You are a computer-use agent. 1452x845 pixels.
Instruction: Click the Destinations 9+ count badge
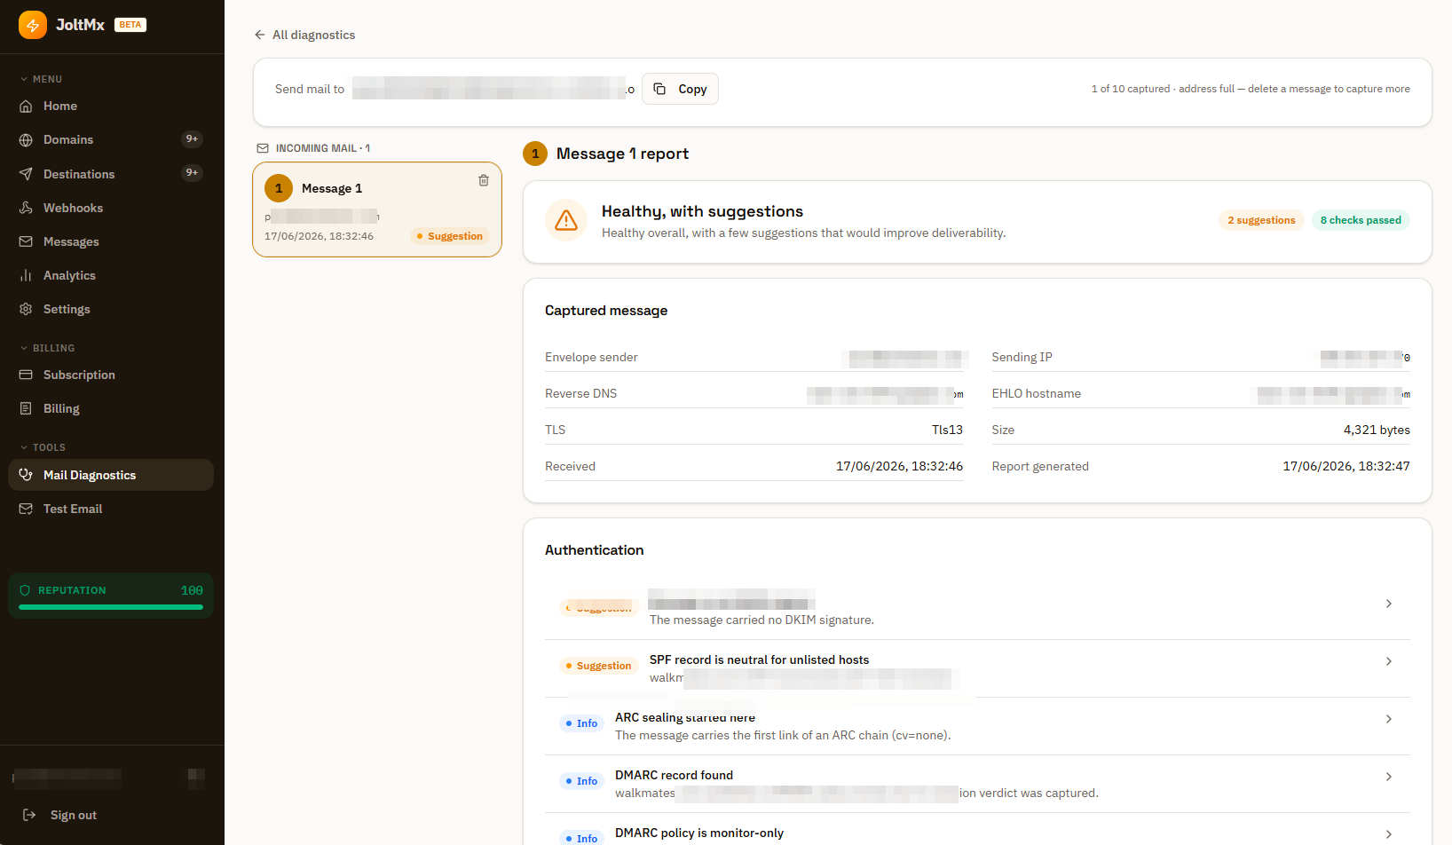pyautogui.click(x=192, y=173)
